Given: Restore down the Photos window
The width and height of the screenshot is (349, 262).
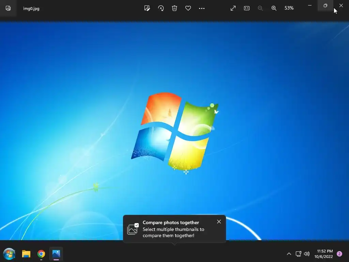Looking at the screenshot, I should (325, 5).
